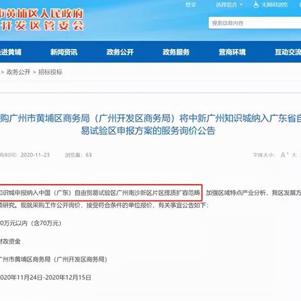Focus the site search input field
This screenshot has height=301, width=301.
coord(255,23)
